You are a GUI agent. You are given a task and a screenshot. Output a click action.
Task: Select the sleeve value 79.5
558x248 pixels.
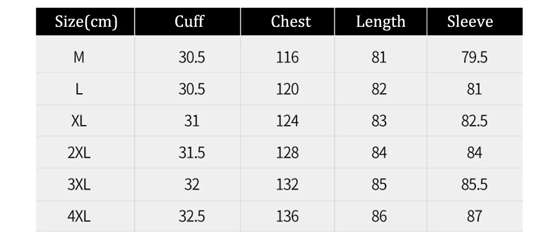point(474,57)
